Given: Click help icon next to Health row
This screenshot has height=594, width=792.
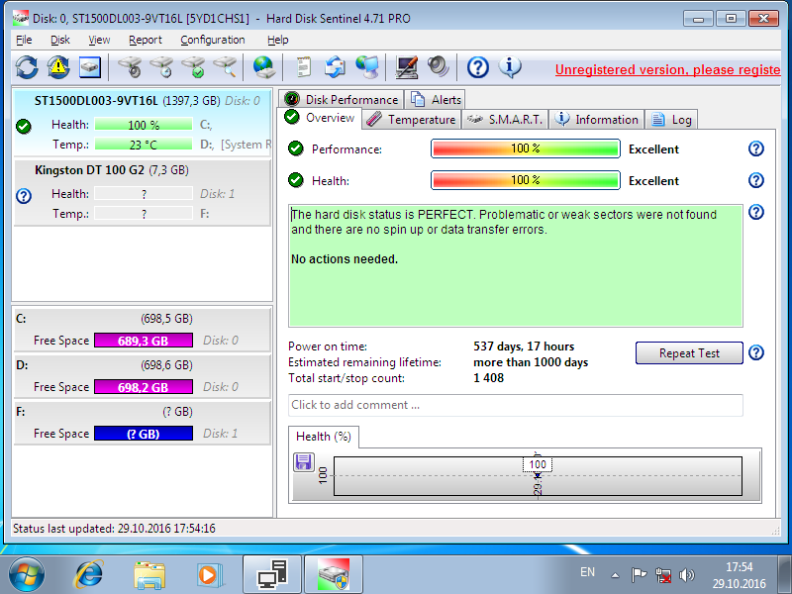Looking at the screenshot, I should click(755, 180).
